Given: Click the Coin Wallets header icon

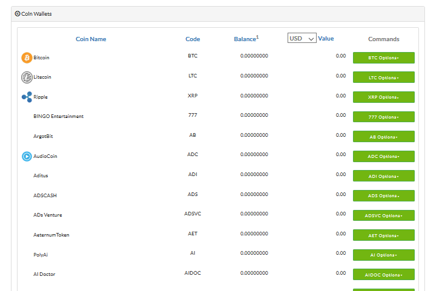Looking at the screenshot, I should click(x=18, y=14).
